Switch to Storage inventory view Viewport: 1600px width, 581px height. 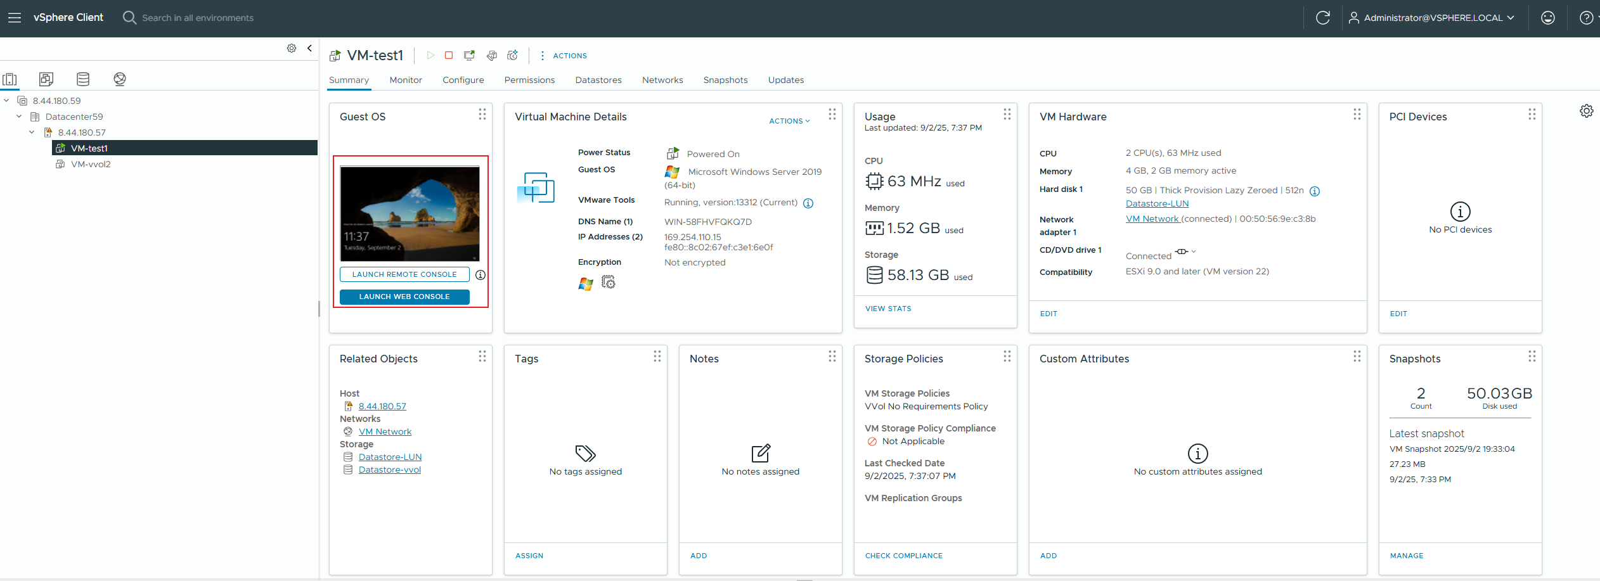pos(83,79)
